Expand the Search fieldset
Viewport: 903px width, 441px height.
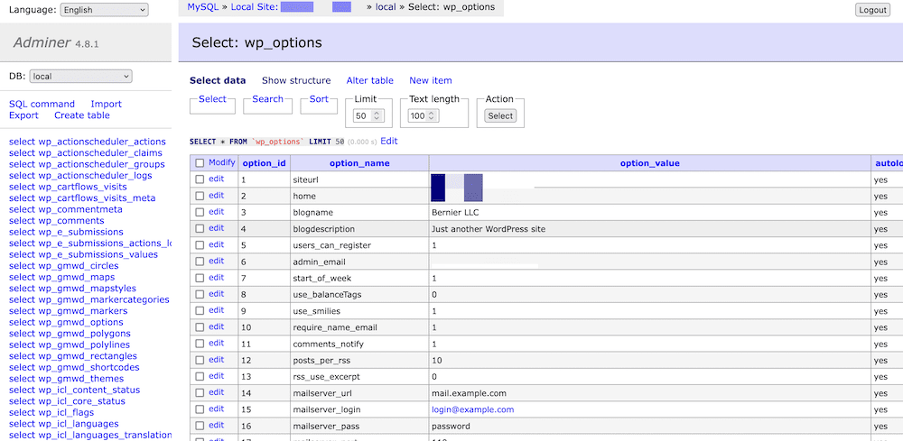(x=268, y=99)
